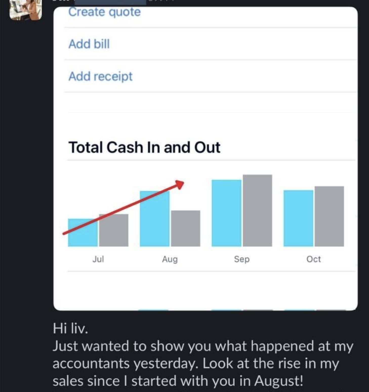369x392 pixels.
Task: Open the Create quote link
Action: [x=104, y=12]
